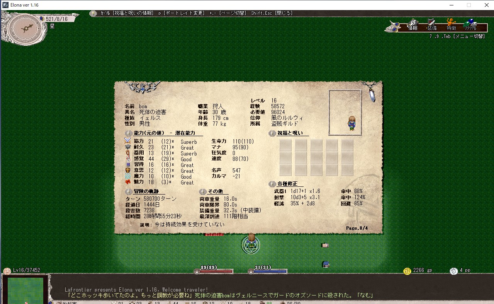Click the upper item on the ground right of the player
Viewport: 494px width, 304px height.
click(325, 245)
